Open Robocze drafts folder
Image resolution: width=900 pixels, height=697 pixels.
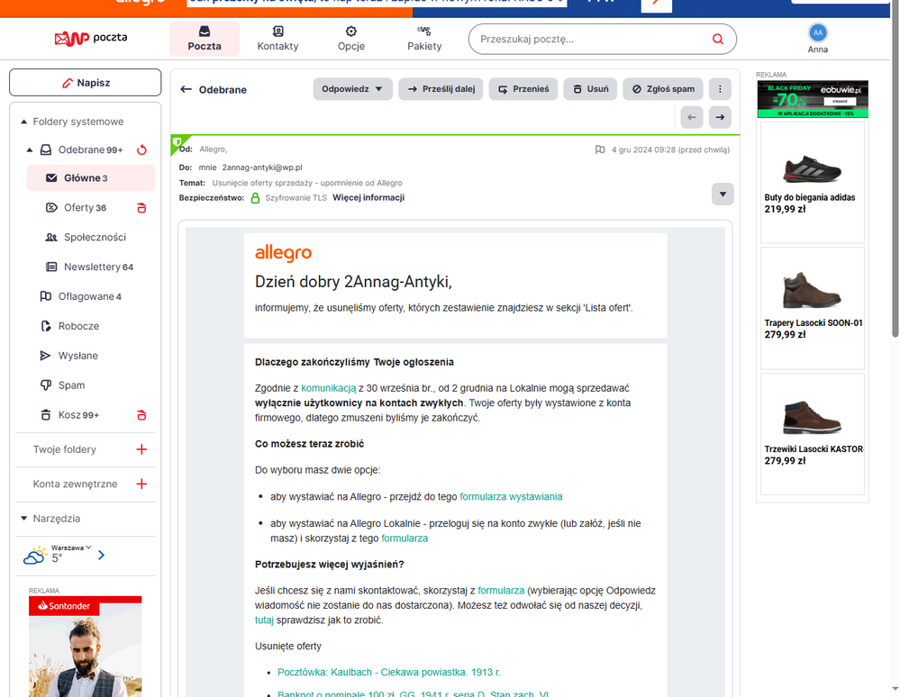click(x=78, y=326)
